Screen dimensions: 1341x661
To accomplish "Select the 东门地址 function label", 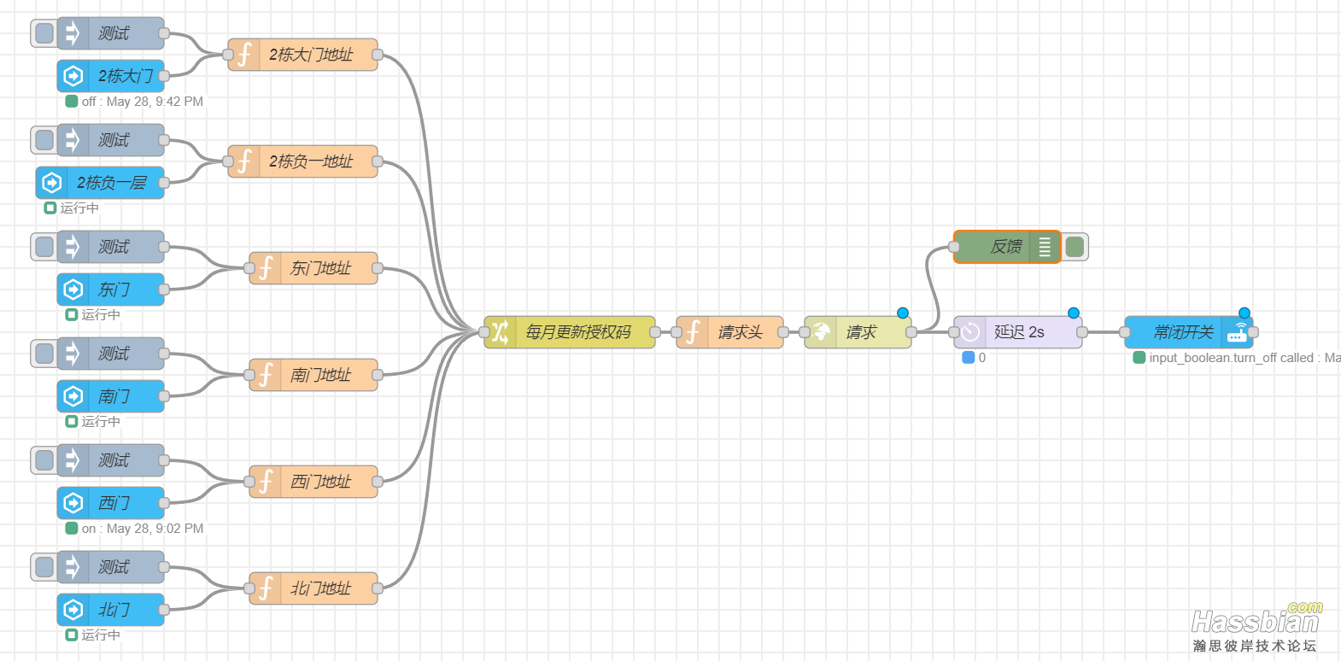I will tap(320, 268).
